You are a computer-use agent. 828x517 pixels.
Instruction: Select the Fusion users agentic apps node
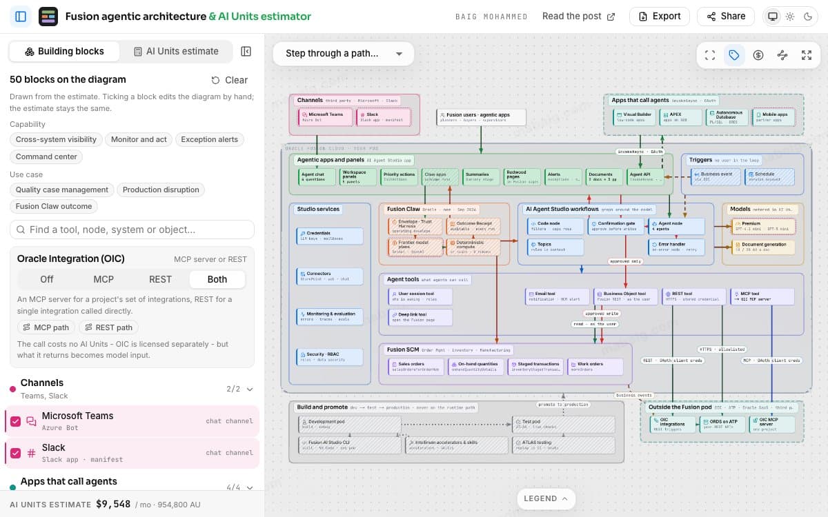tap(481, 117)
